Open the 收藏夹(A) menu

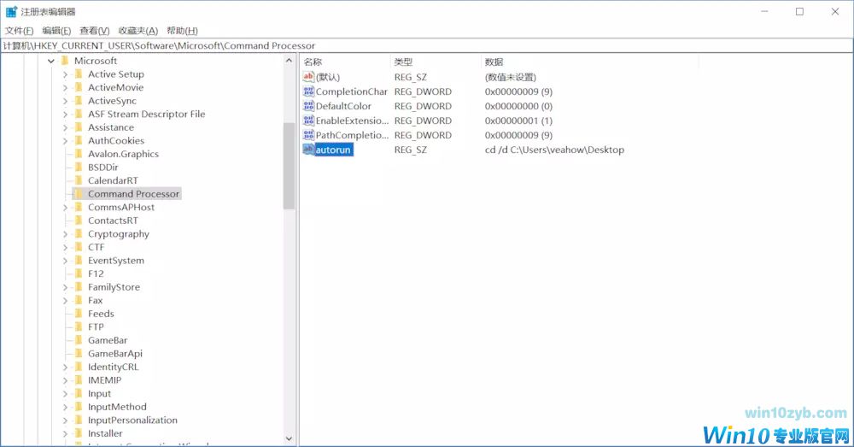click(137, 31)
